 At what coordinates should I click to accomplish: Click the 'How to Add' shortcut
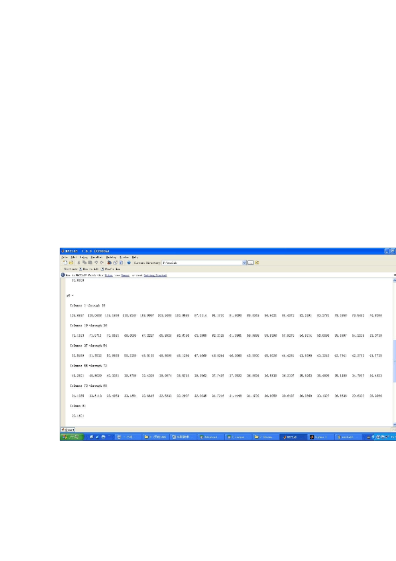(89, 269)
